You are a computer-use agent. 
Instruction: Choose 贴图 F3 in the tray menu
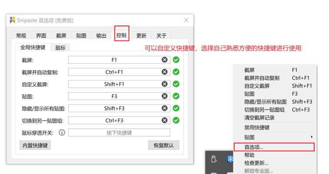[x=275, y=94]
